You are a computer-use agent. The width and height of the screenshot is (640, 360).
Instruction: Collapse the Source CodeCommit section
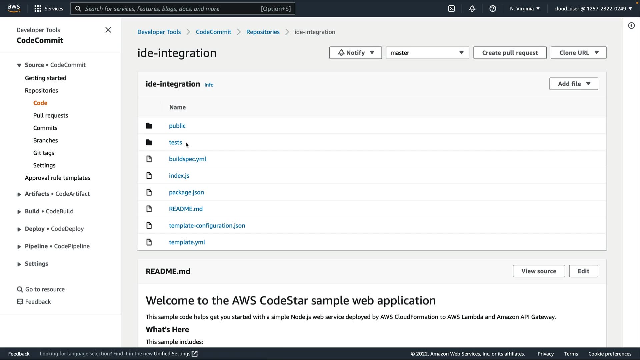pos(19,65)
